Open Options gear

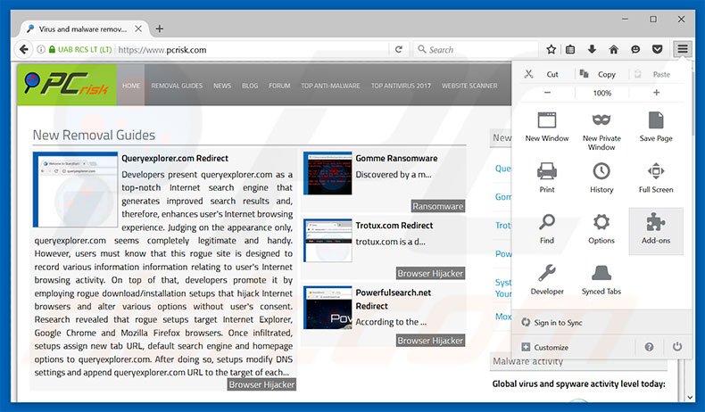point(601,229)
